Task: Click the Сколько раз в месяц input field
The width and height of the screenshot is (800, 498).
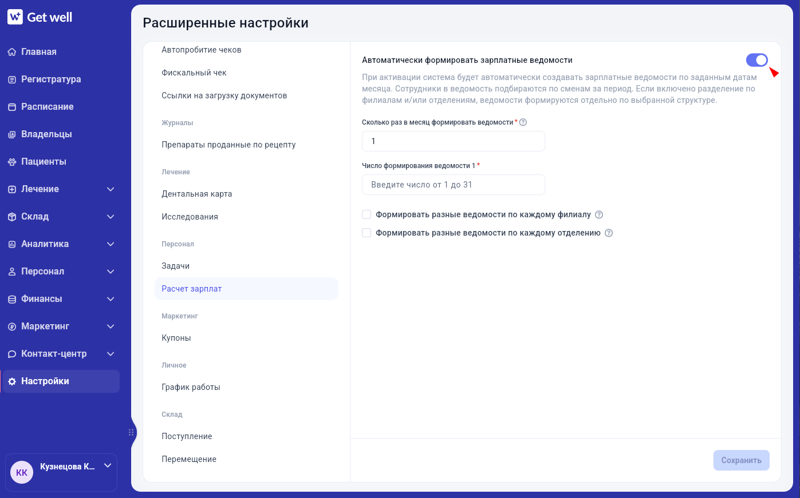Action: click(x=454, y=141)
